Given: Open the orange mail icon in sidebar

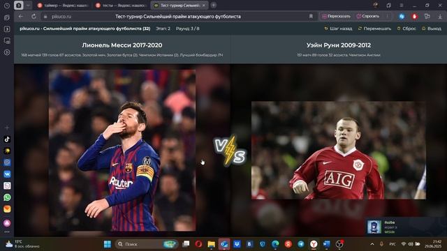Looking at the screenshot, I should [x=7, y=209].
